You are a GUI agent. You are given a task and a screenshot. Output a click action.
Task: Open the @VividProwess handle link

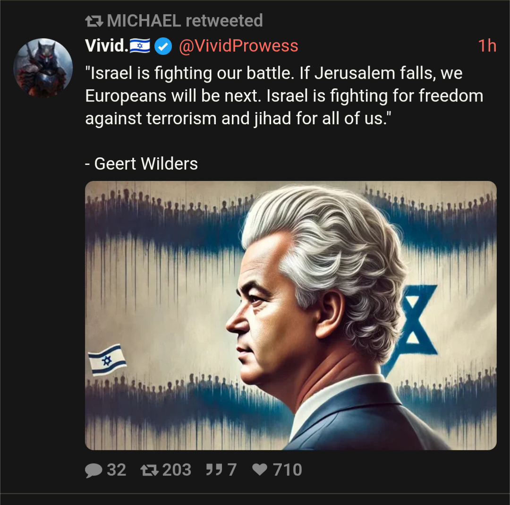(238, 46)
